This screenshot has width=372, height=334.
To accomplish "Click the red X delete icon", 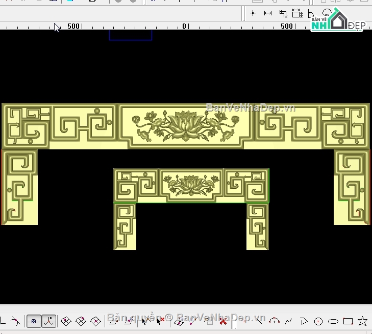I will [222, 321].
